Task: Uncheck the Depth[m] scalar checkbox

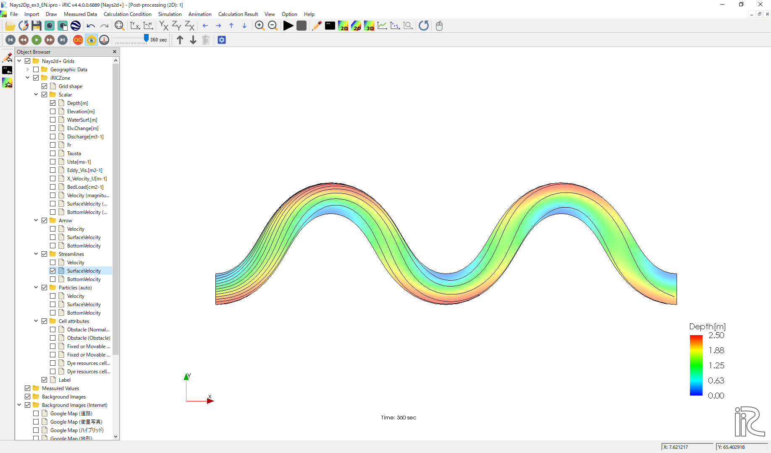Action: [53, 103]
